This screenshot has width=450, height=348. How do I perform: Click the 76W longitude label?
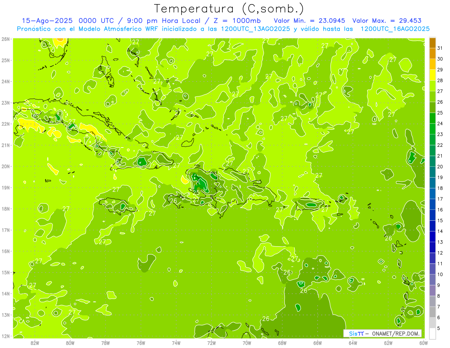(141, 343)
